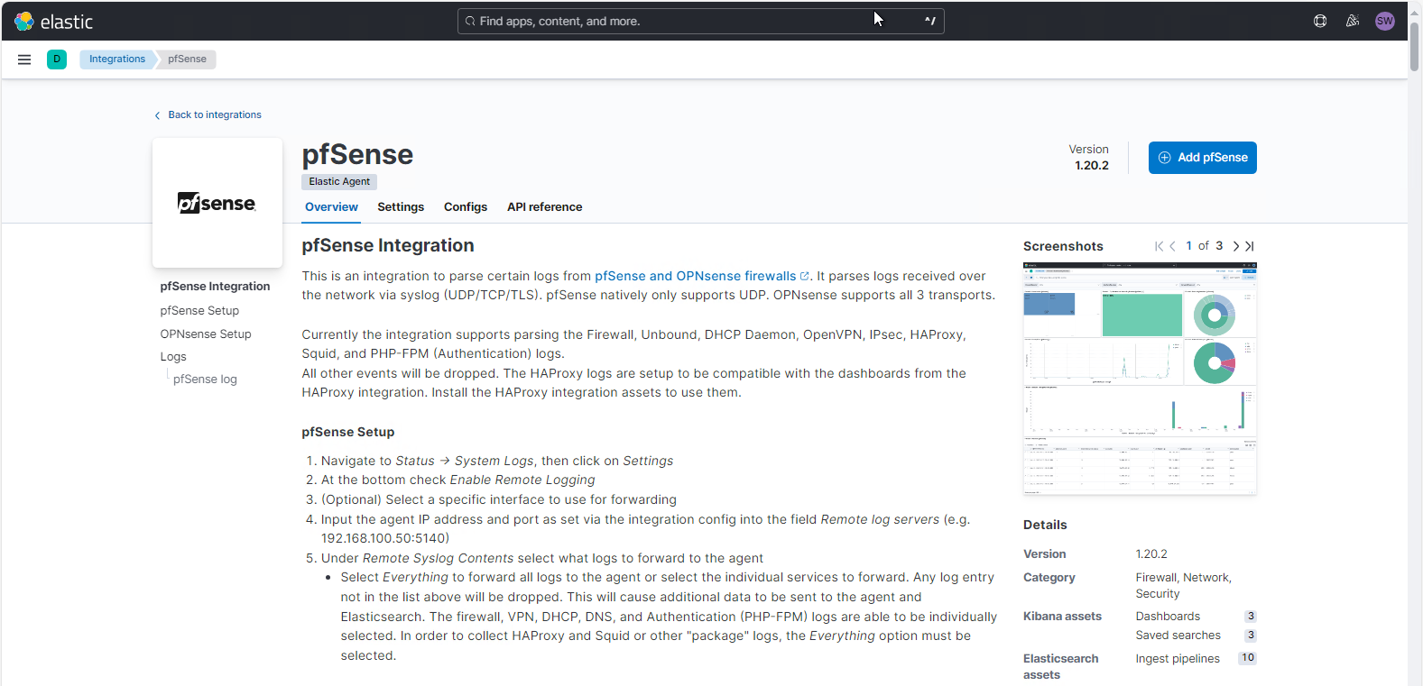Click the Details heading
Viewport: 1423px width, 686px height.
coord(1045,525)
